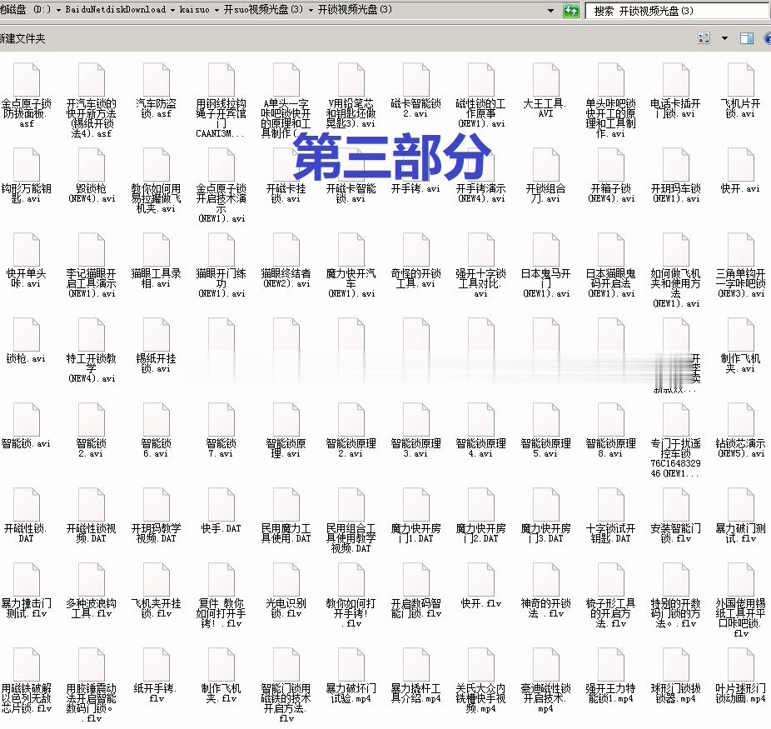
Task: Select the file 魔力快开房门2.DAT
Action: (x=481, y=516)
